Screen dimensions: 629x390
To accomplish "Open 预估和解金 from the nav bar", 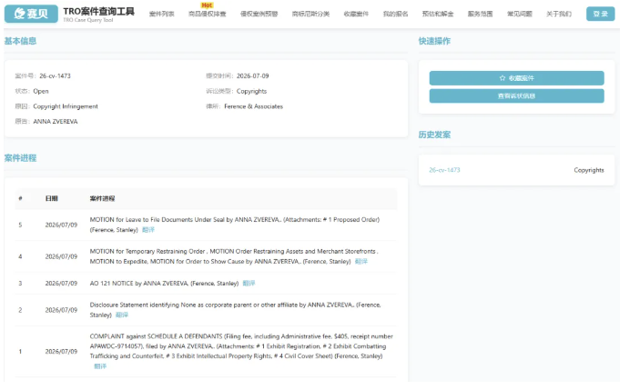I will click(438, 14).
